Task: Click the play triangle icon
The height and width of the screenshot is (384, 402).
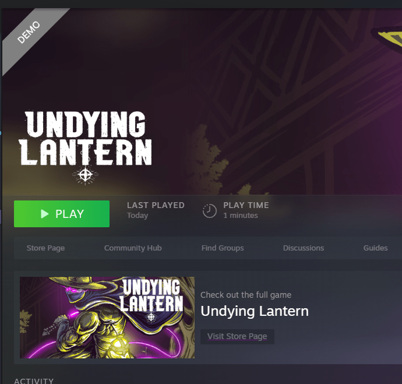Action: pos(45,214)
